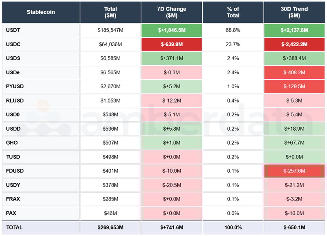This screenshot has width=327, height=236.
Task: Select the USDT row label
Action: click(x=13, y=30)
